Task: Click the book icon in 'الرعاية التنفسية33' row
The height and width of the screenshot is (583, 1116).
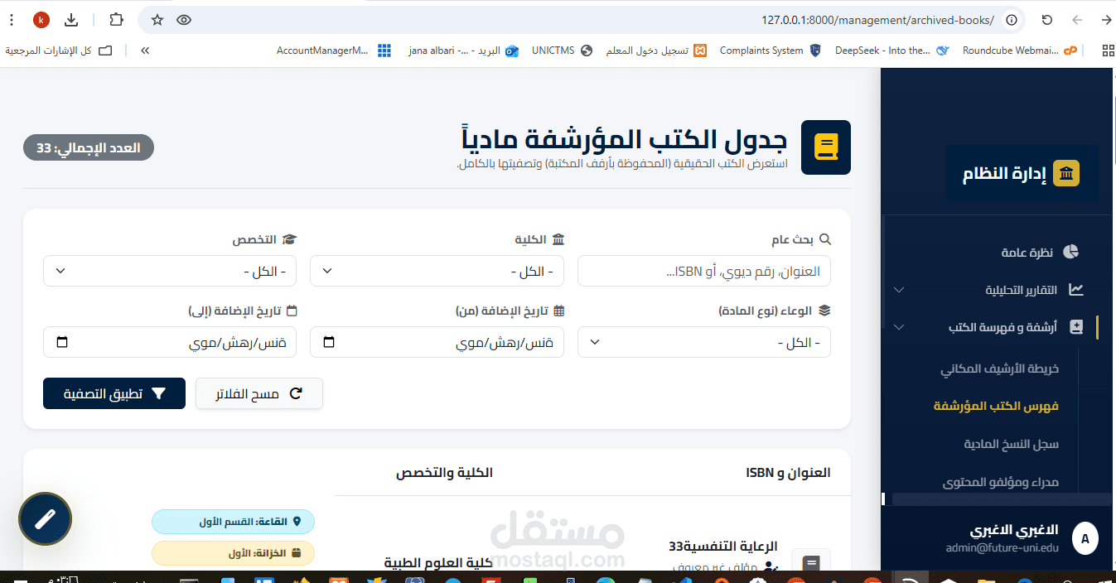Action: (x=811, y=561)
